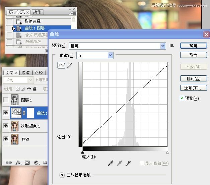Screen dimensions: 210x185
Task: Open new adjustment layer icon menu
Action: [37, 163]
